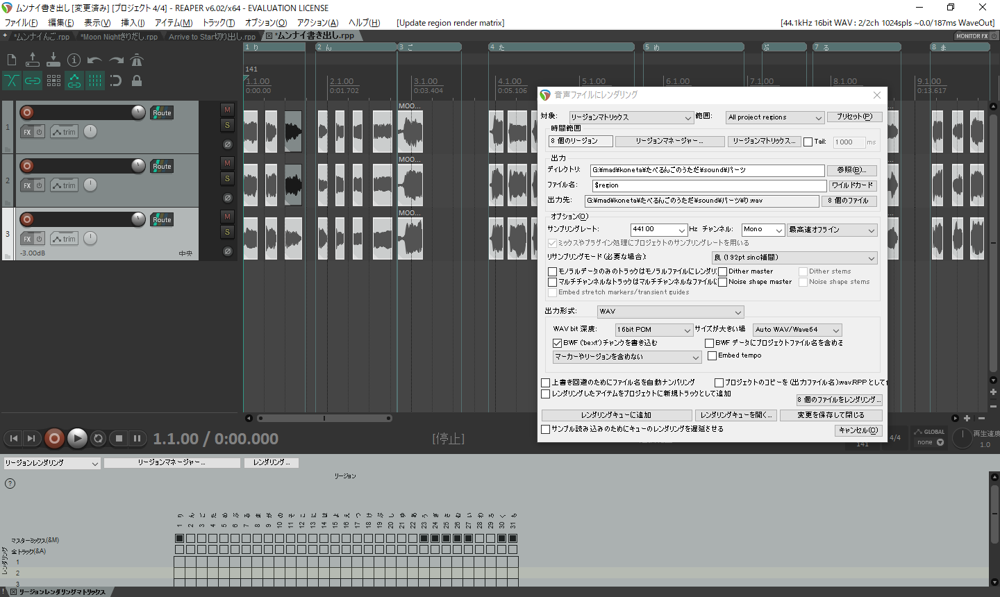Check BWF データにプロジェクトファイル名を含める
Viewport: 1000px width, 597px height.
click(709, 343)
